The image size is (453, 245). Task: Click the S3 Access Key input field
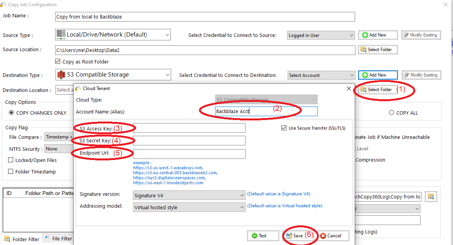click(x=189, y=128)
